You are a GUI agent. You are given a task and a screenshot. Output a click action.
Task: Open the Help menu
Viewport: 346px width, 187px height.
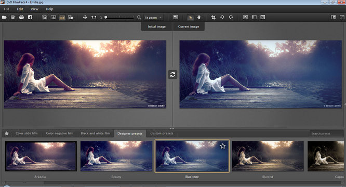point(49,9)
